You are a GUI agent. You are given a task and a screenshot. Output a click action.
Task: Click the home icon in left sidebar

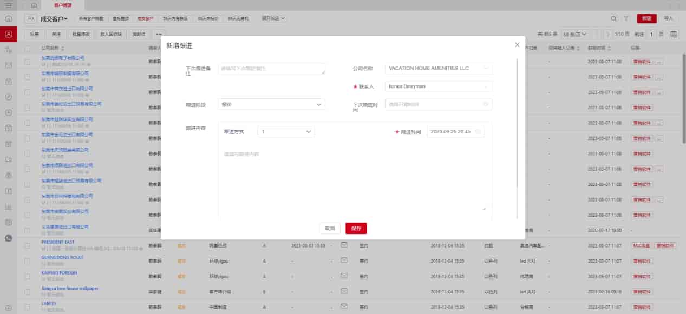pyautogui.click(x=8, y=18)
